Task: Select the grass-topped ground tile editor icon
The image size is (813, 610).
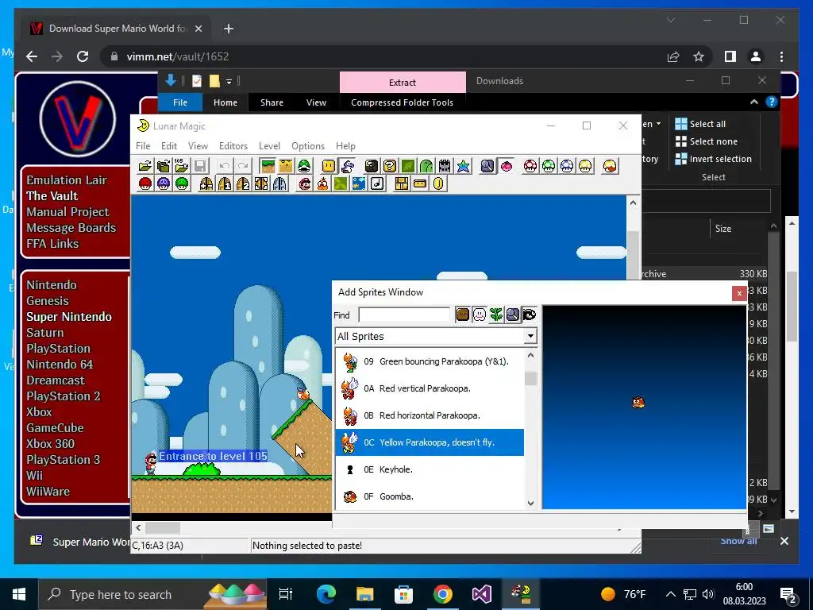Action: pyautogui.click(x=268, y=166)
